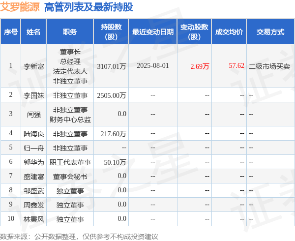Click the holdings value 2505.00万

click(112, 95)
